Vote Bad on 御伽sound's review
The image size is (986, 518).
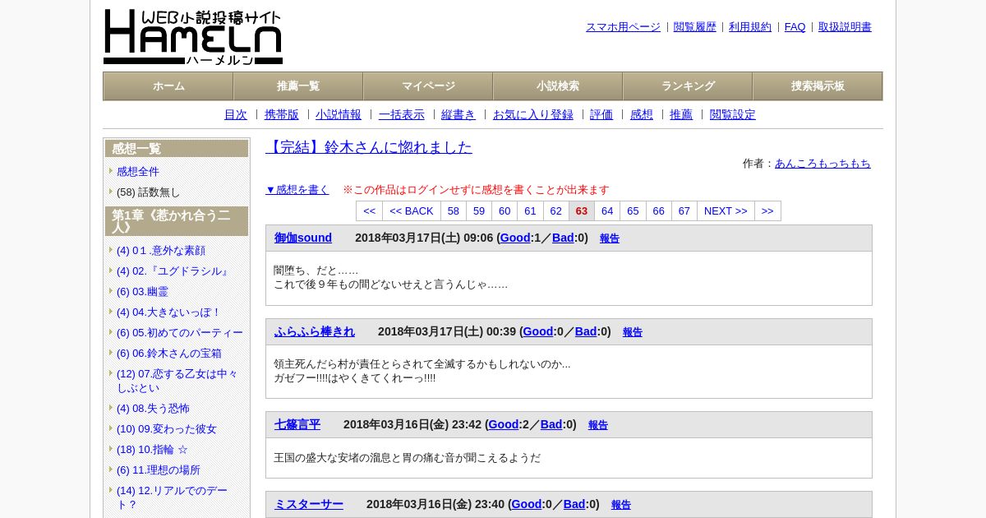click(563, 238)
